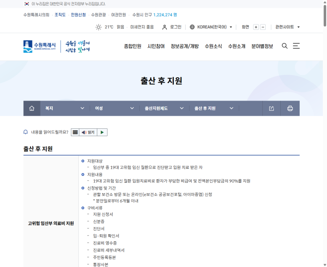
Task: Follow the 조직도 link
Action: (x=60, y=15)
